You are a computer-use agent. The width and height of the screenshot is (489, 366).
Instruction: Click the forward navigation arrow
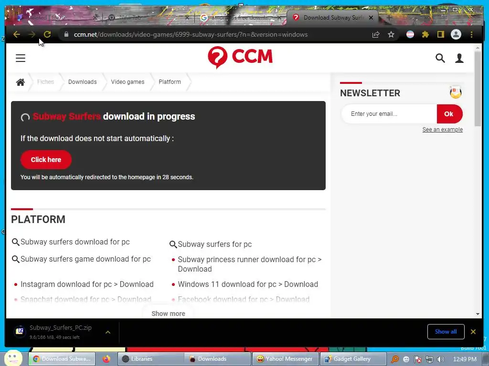coord(32,34)
